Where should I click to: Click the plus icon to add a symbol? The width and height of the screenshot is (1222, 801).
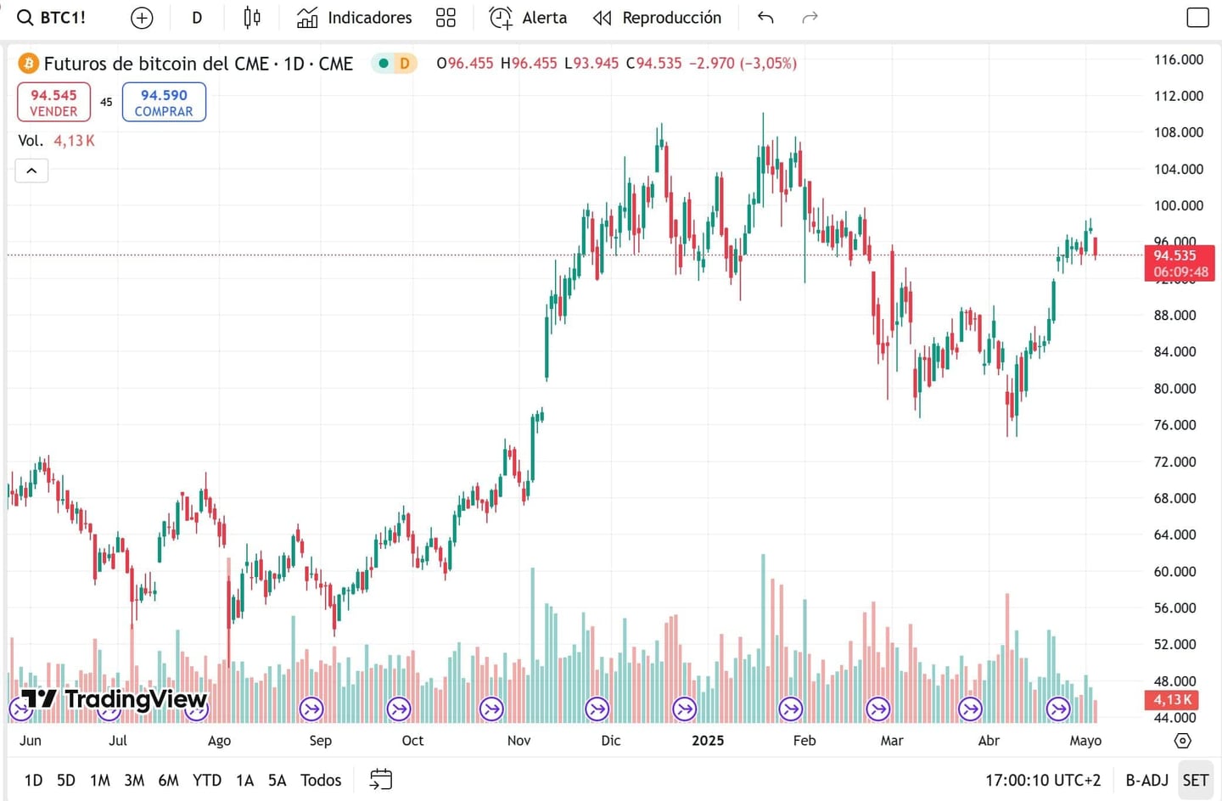141,17
